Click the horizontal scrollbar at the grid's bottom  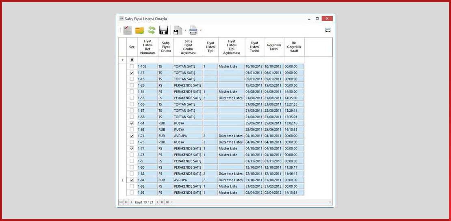250,202
